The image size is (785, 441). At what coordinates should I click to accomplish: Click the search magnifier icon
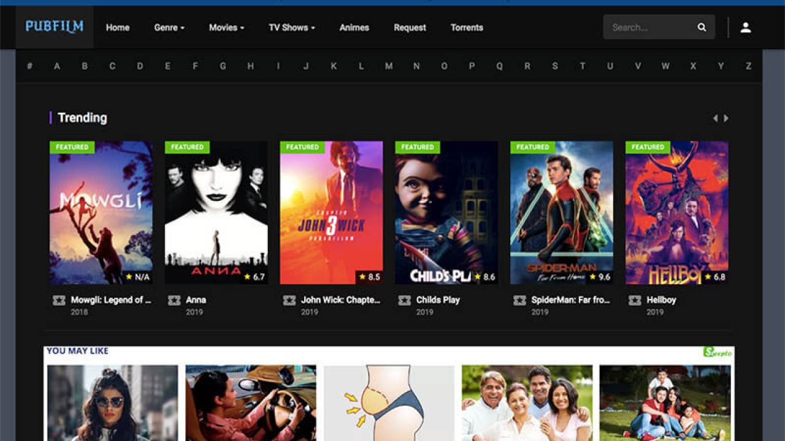(702, 28)
